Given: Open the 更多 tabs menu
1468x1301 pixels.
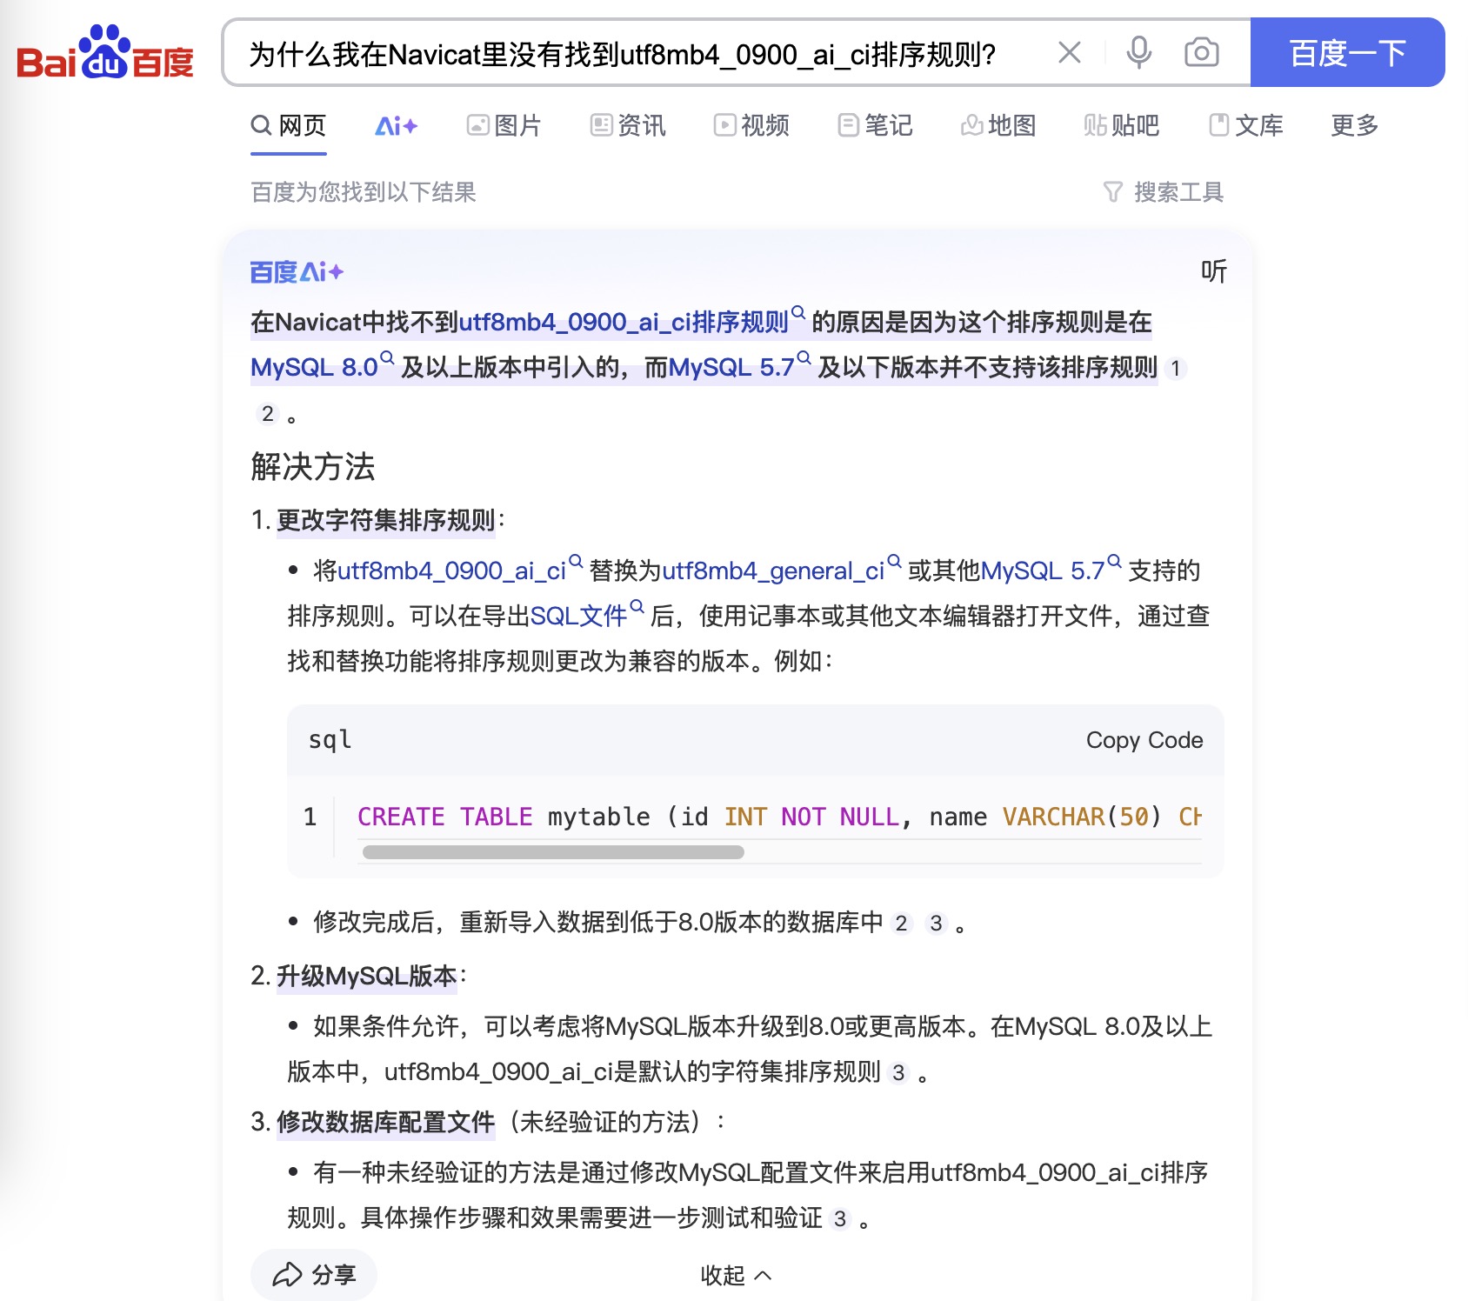Looking at the screenshot, I should click(x=1355, y=125).
